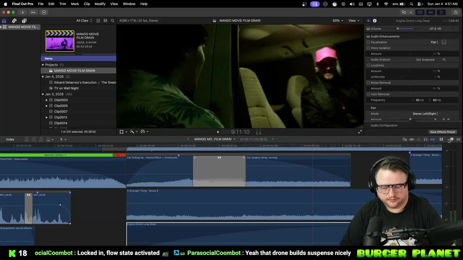This screenshot has width=463, height=260.
Task: Open the File menu
Action: click(41, 4)
